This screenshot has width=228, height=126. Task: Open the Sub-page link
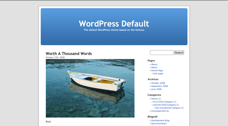158,74
